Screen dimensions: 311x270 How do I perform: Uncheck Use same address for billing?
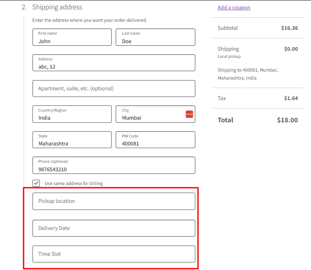tap(36, 183)
